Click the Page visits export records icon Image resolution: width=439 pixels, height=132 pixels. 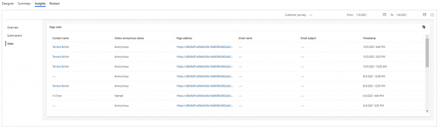coord(424,27)
